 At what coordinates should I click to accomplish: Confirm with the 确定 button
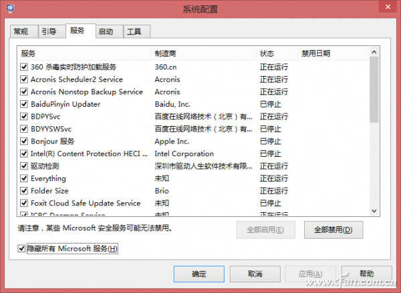(x=199, y=274)
